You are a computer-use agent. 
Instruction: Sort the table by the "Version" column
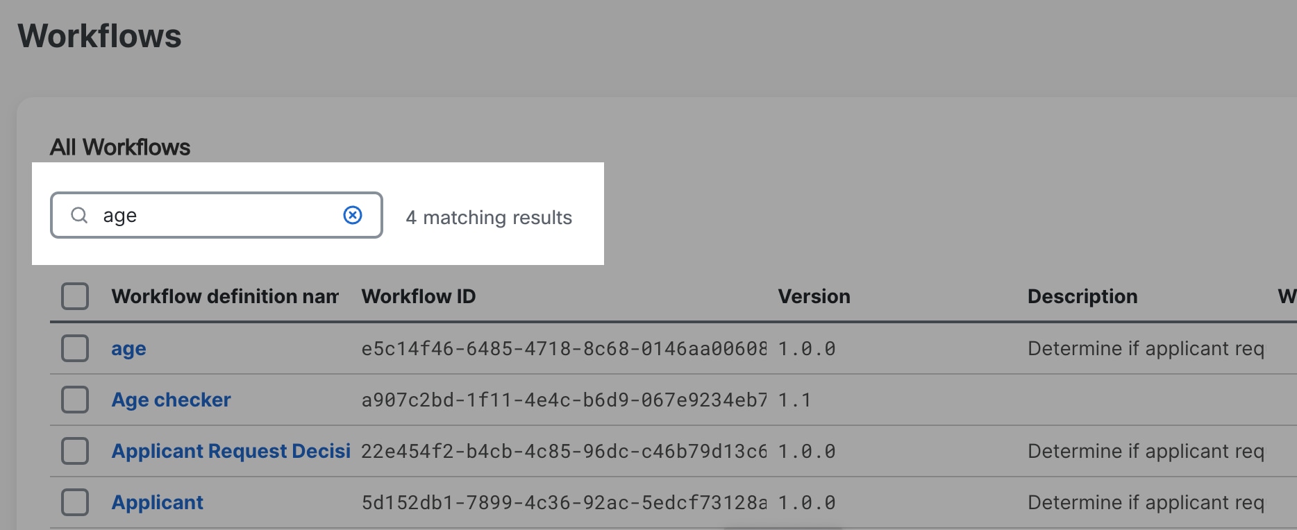[x=814, y=296]
